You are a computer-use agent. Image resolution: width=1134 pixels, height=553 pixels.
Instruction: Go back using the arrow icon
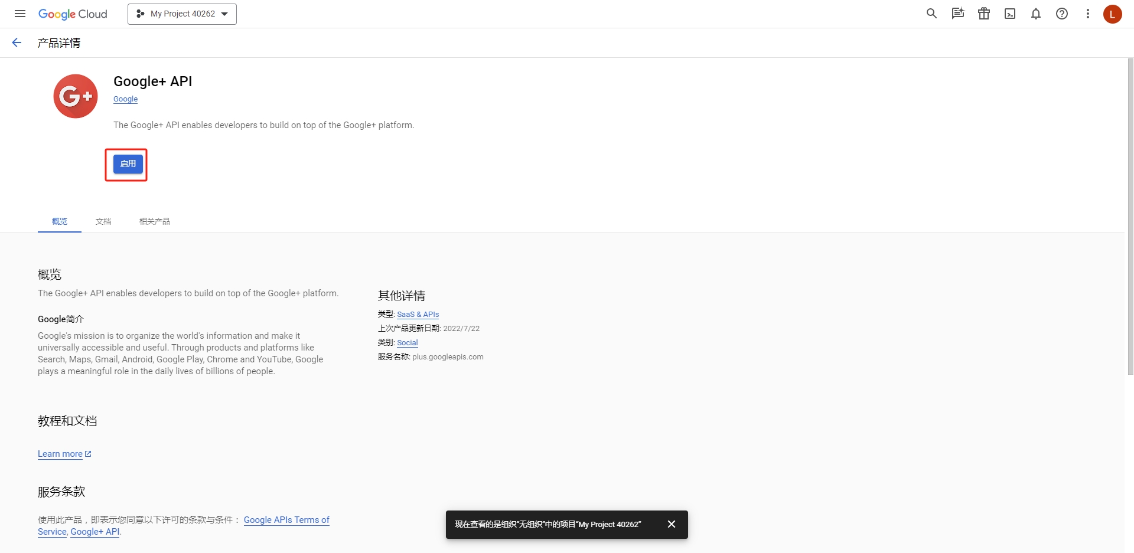click(x=17, y=42)
